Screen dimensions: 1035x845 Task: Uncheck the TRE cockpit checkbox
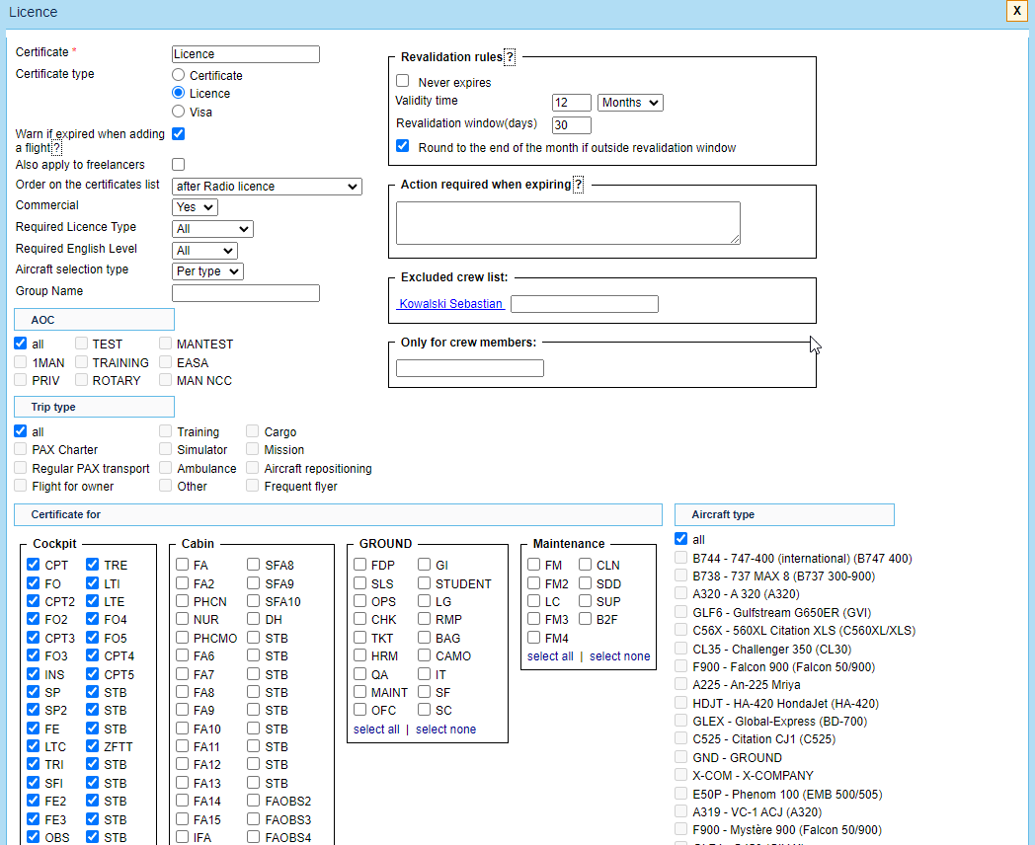click(93, 565)
